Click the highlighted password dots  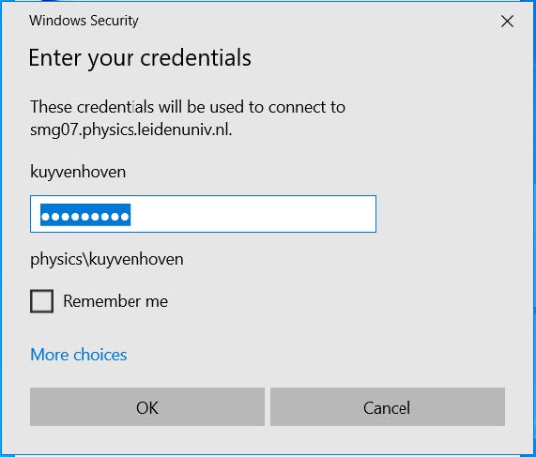coord(85,215)
